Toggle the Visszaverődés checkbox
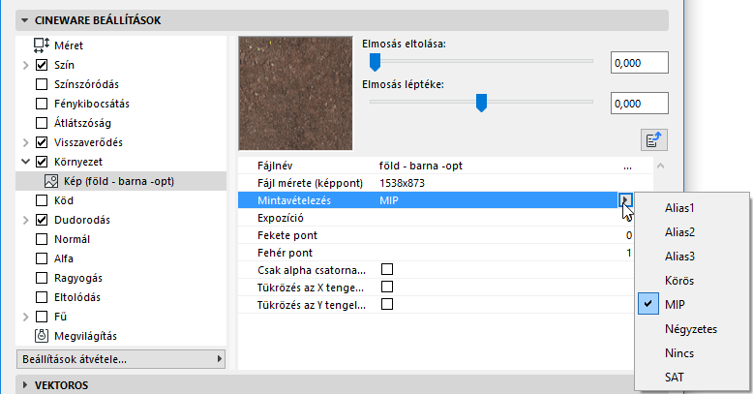The width and height of the screenshot is (753, 394). [x=42, y=142]
